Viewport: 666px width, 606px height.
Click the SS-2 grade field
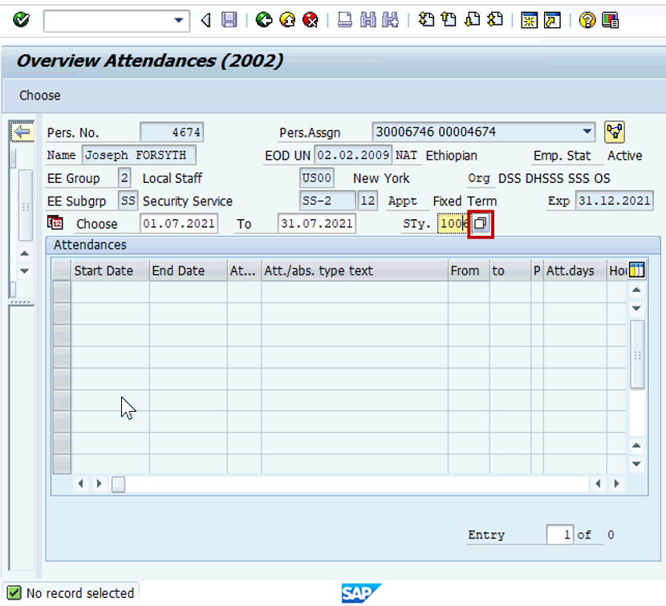point(327,201)
